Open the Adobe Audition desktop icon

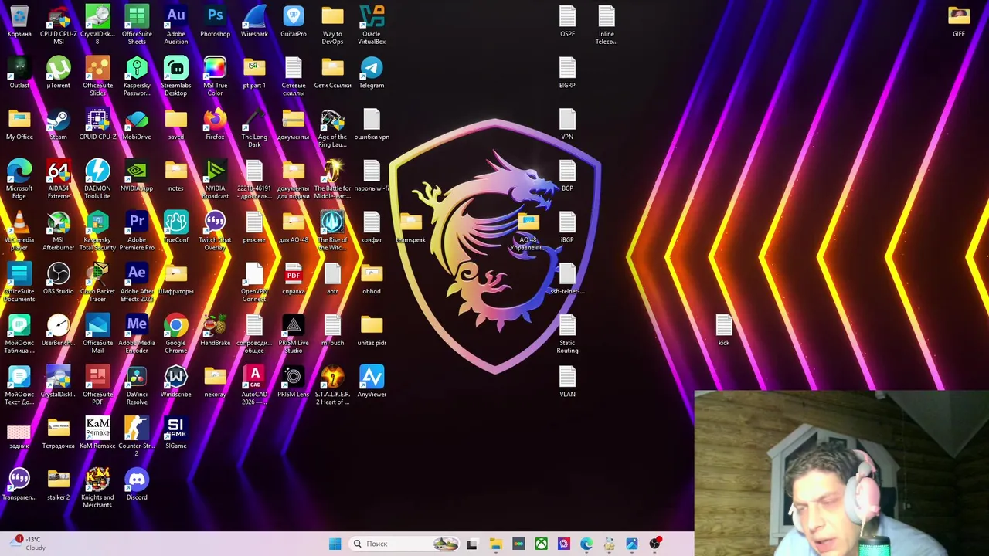coord(175,24)
